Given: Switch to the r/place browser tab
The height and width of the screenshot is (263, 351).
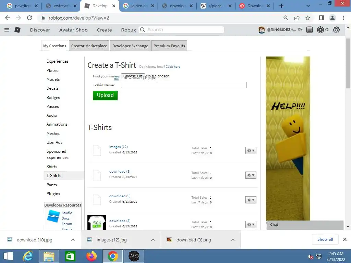Looking at the screenshot, I should click(216, 6).
